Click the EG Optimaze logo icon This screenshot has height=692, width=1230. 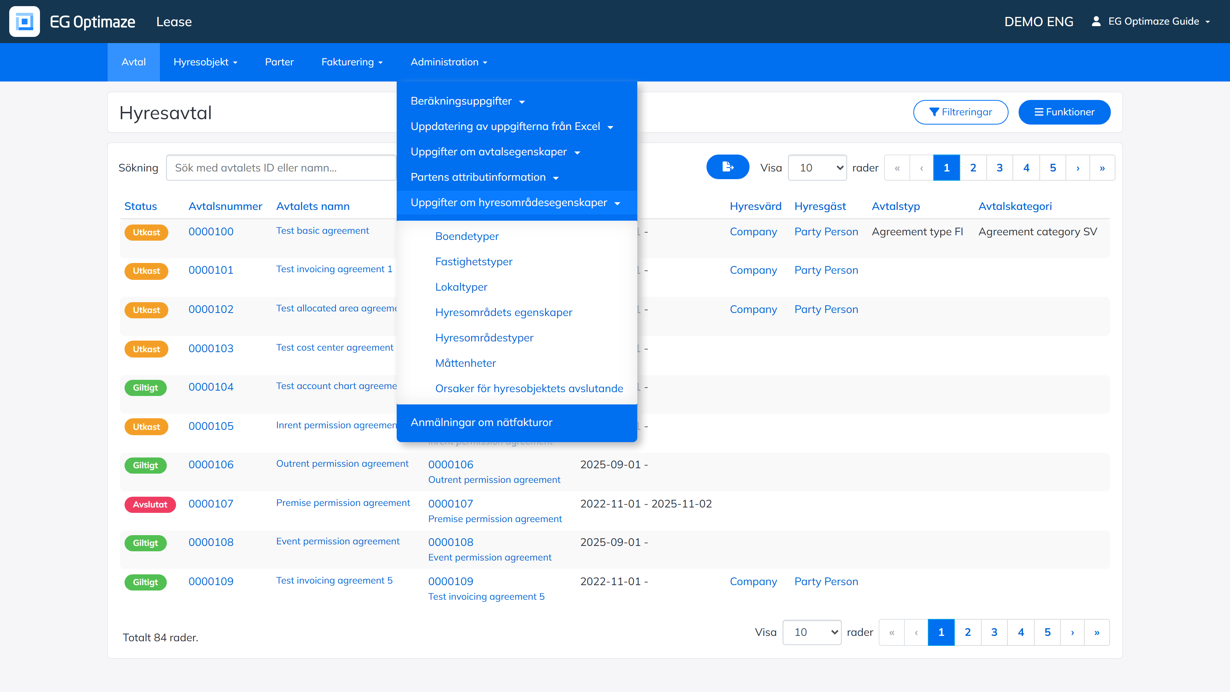pos(24,22)
